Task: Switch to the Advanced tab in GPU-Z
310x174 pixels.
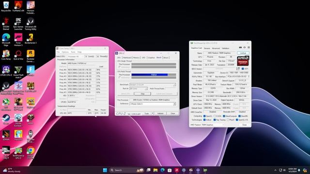Action: pyautogui.click(x=216, y=48)
